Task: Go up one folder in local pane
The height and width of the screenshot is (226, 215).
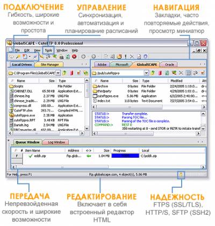Action: click(x=64, y=73)
